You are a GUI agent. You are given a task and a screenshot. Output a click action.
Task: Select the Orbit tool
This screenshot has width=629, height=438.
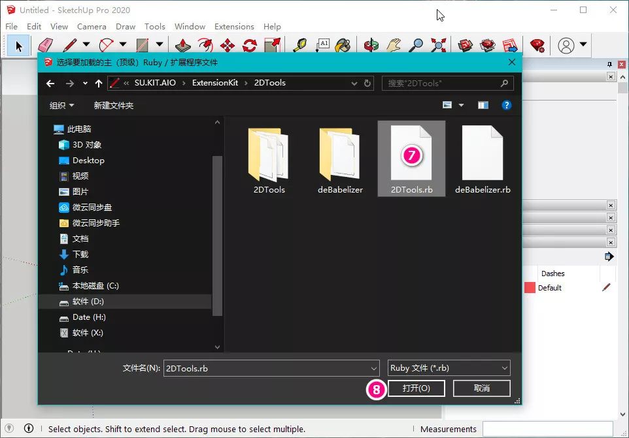coord(371,45)
